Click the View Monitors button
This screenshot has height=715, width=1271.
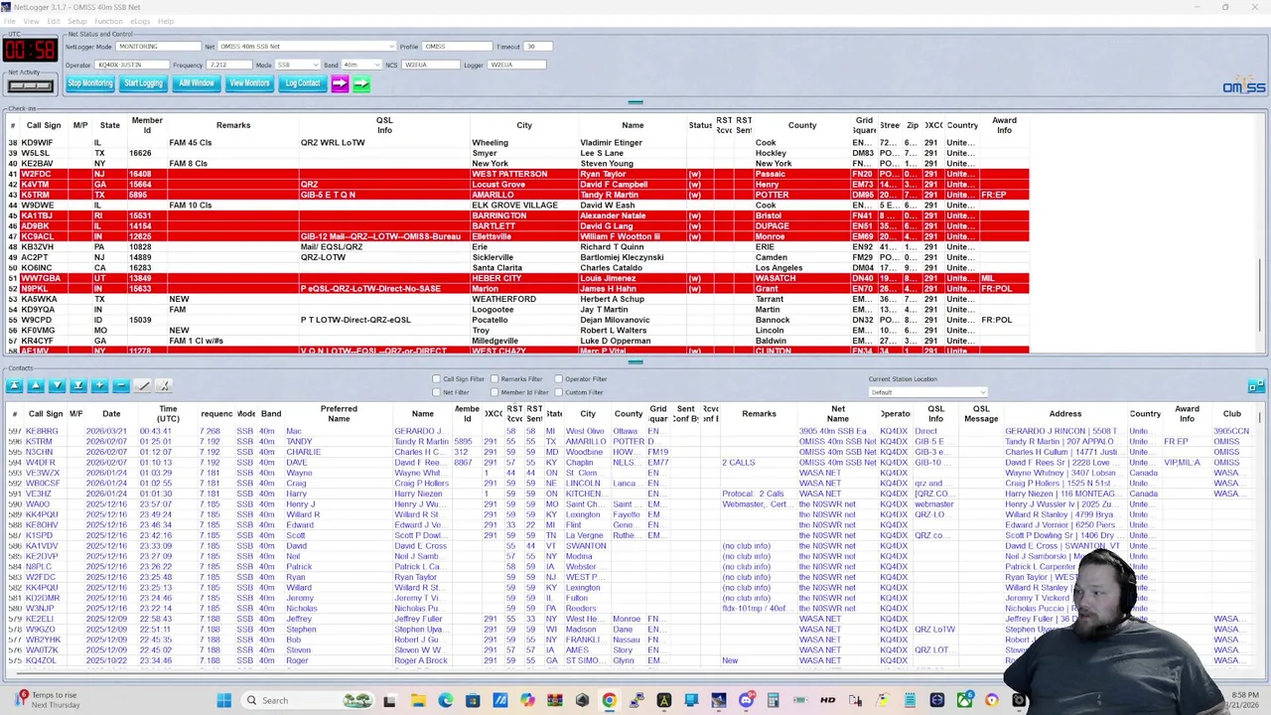pos(249,83)
